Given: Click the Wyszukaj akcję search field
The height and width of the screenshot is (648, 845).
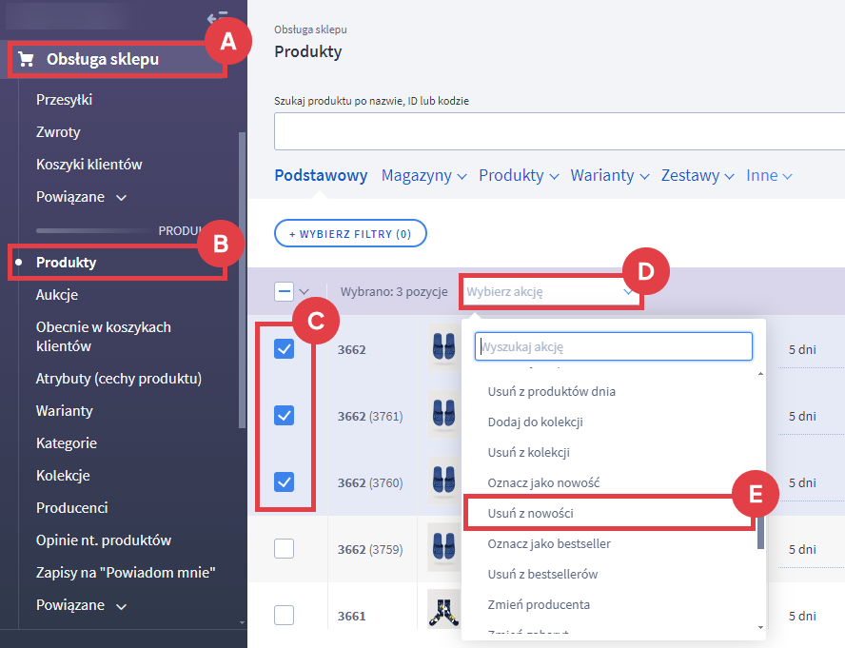Looking at the screenshot, I should pyautogui.click(x=614, y=346).
